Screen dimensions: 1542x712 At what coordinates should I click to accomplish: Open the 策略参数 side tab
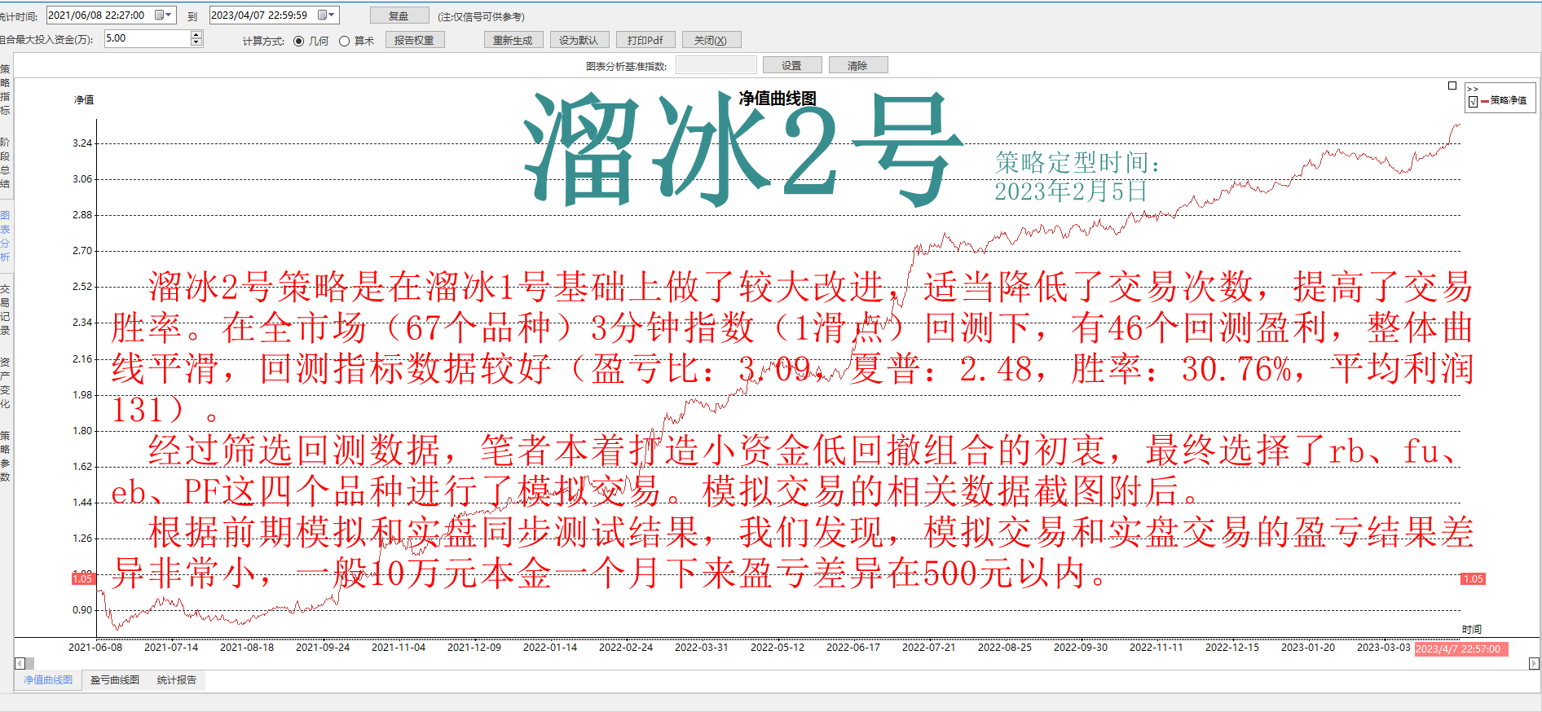6,456
